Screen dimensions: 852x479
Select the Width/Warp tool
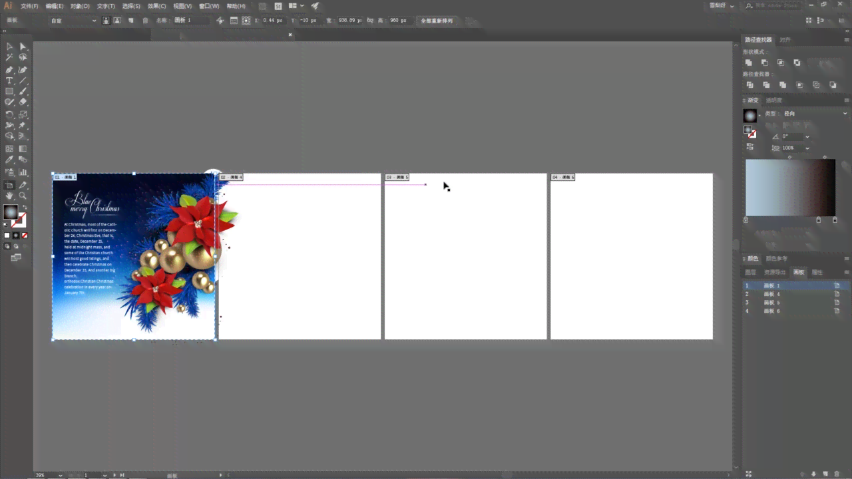point(9,125)
